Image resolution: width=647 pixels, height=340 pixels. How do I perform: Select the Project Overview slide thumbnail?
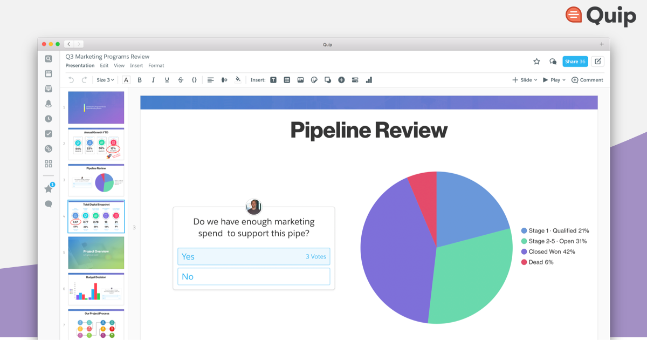(x=96, y=253)
